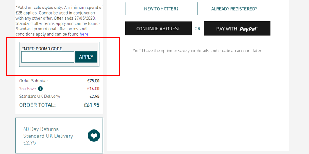
Task: Click the heart icon in returns box
Action: pyautogui.click(x=94, y=136)
